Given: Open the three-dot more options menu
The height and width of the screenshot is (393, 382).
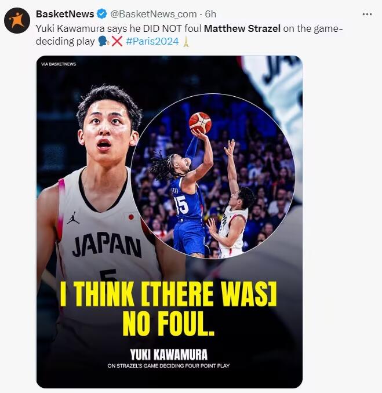Looking at the screenshot, I should (367, 14).
